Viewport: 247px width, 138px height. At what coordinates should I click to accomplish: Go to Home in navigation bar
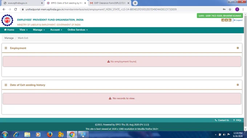click(9, 30)
